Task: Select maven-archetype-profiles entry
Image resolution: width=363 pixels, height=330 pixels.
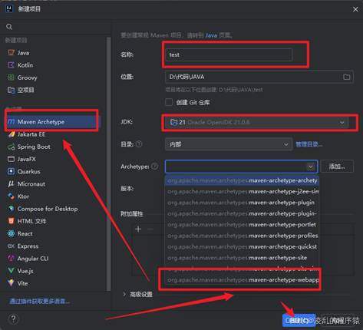Action: 242,236
